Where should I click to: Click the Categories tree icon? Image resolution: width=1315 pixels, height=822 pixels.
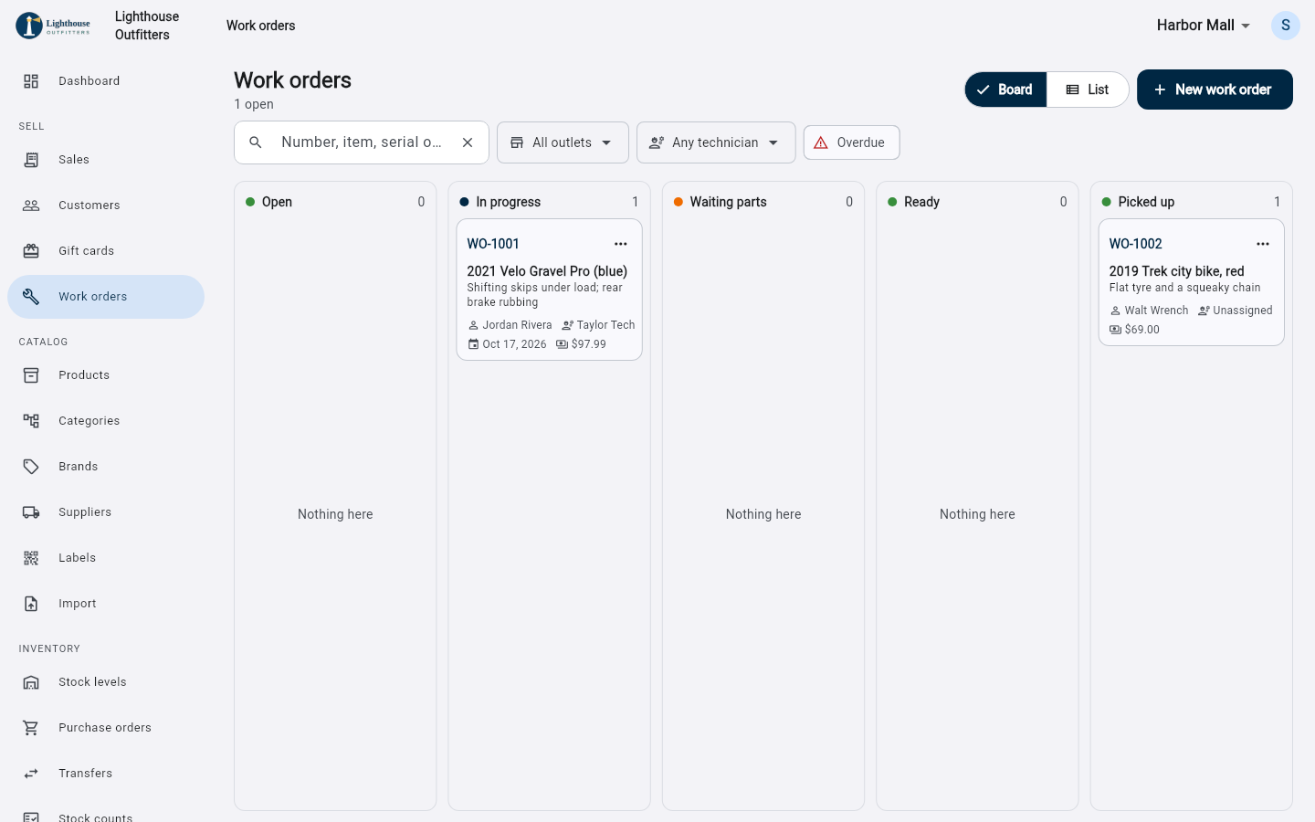tap(31, 421)
